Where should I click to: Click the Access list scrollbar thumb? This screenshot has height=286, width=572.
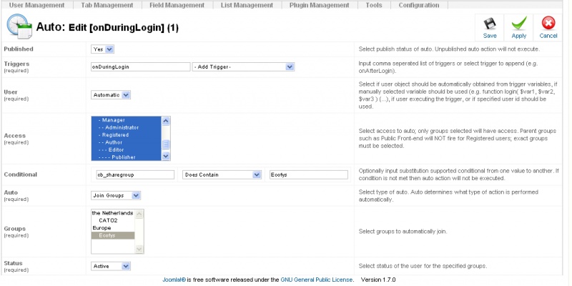coord(166,144)
